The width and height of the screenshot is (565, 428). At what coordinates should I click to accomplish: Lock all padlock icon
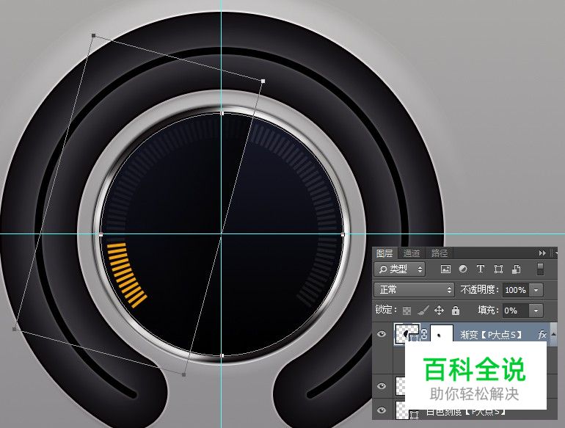pos(456,310)
